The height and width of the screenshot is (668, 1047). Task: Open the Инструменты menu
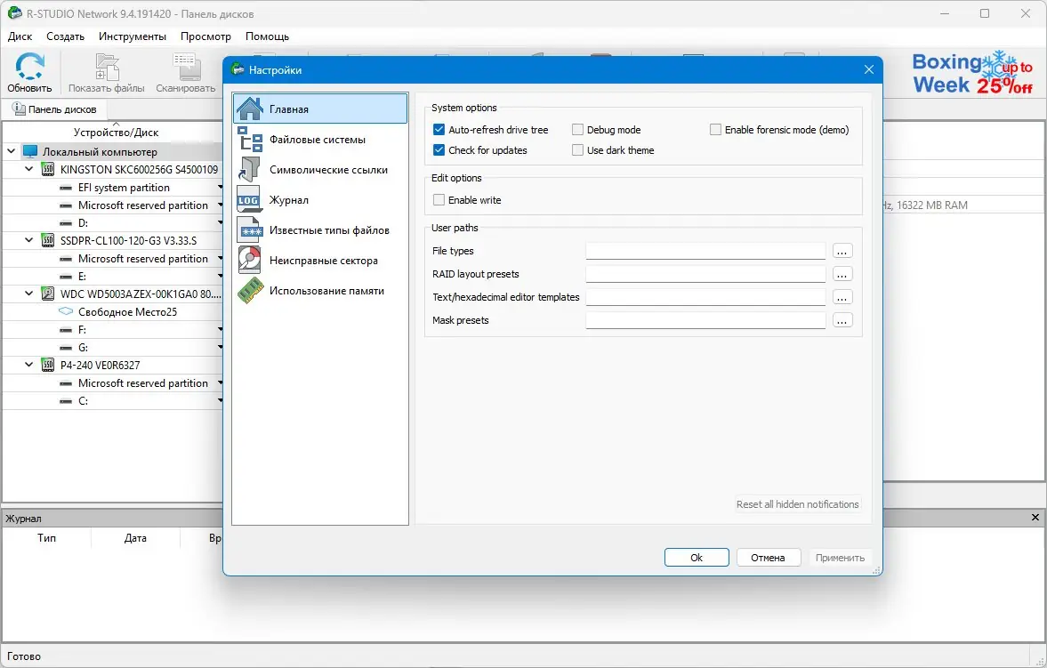point(133,36)
